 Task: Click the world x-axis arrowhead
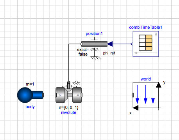136,108
